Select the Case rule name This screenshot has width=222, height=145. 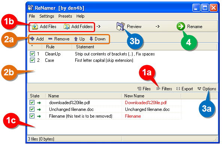(x=49, y=60)
